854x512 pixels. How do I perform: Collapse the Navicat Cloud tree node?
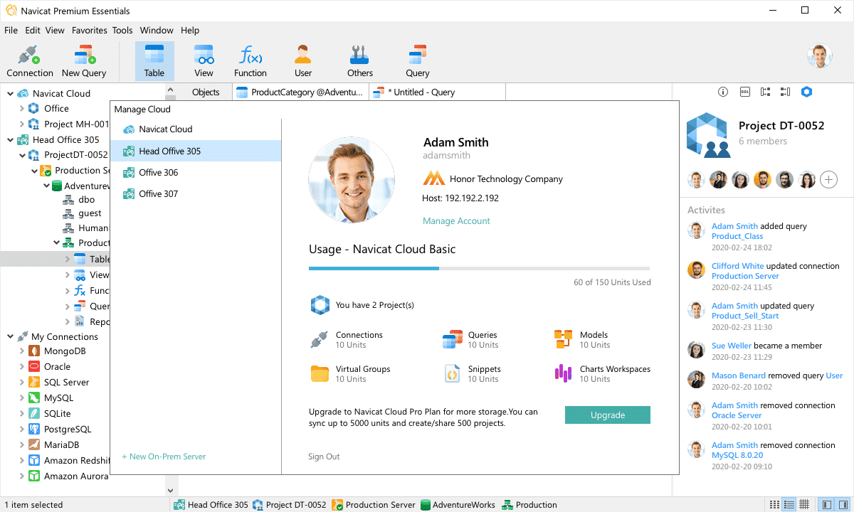click(x=11, y=93)
